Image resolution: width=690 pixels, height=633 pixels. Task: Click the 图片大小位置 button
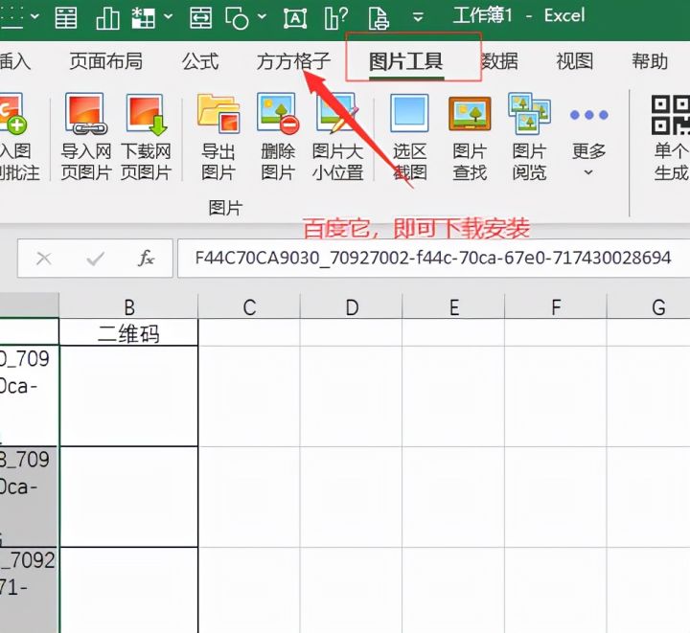[x=338, y=137]
